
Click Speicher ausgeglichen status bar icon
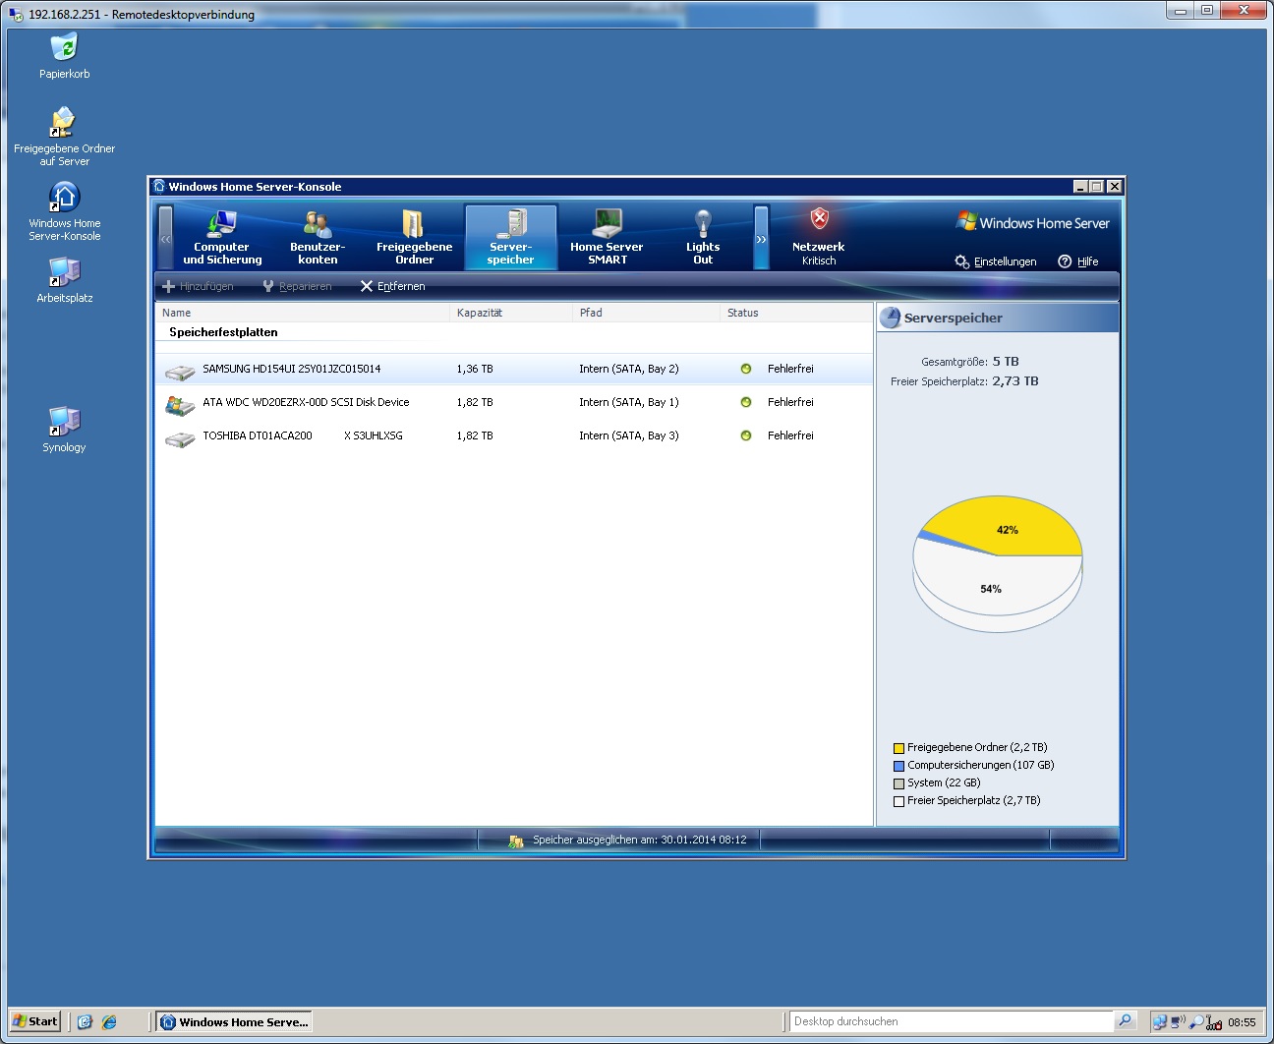point(516,841)
